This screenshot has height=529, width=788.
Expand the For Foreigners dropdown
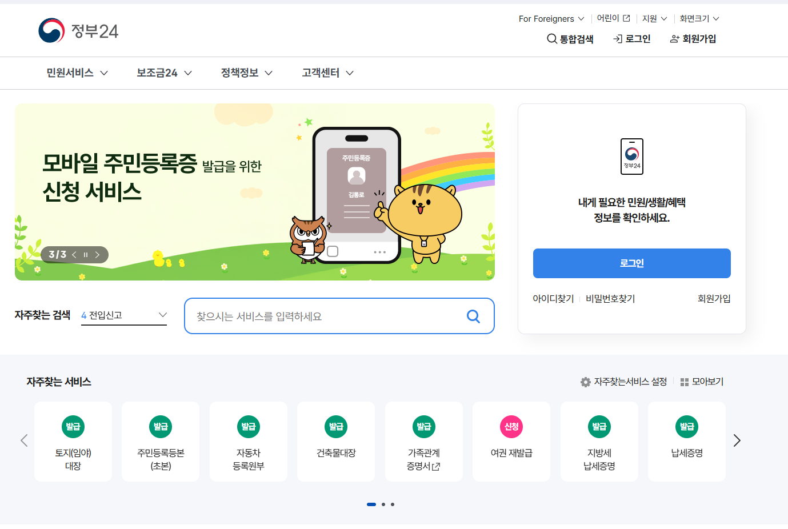pos(551,19)
